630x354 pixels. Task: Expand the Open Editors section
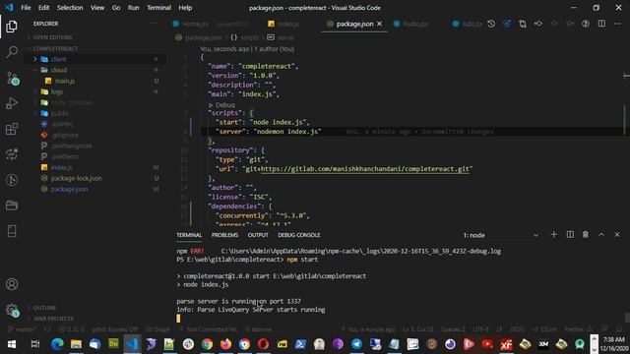[52, 37]
